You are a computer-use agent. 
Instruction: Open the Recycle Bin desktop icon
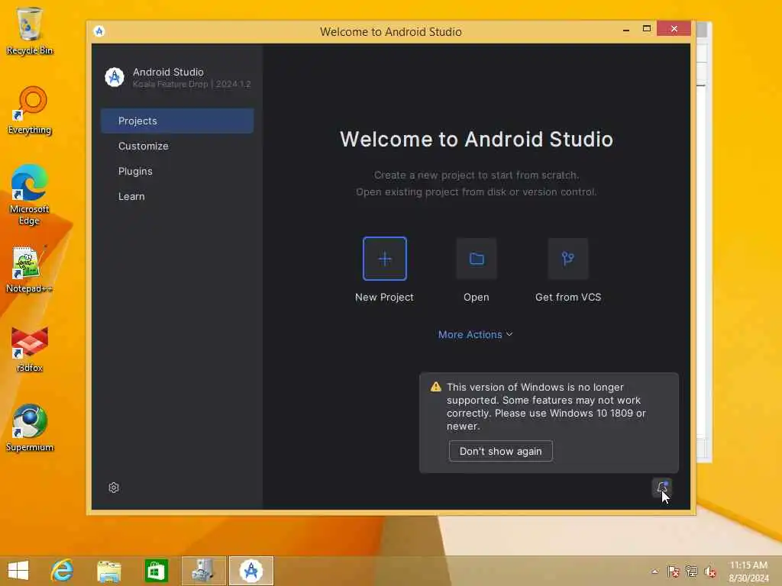click(30, 31)
